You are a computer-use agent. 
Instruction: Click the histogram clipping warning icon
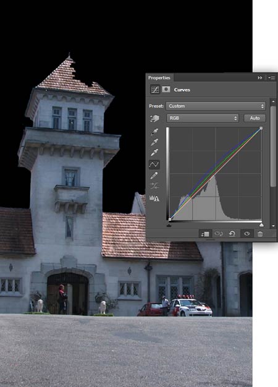(x=154, y=198)
